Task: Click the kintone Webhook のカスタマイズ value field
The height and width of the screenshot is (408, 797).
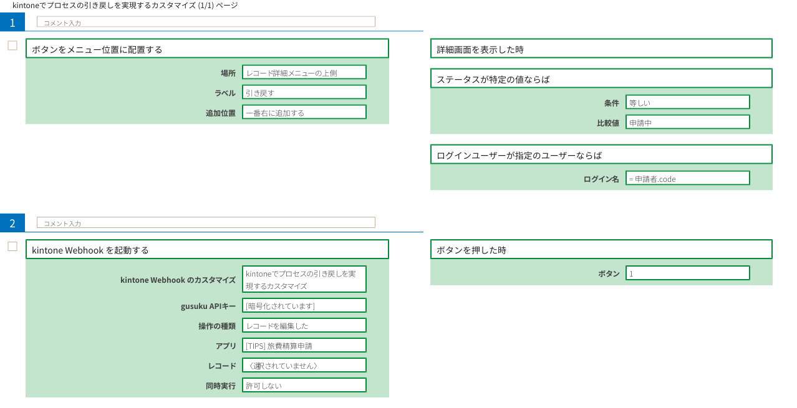Action: [304, 279]
